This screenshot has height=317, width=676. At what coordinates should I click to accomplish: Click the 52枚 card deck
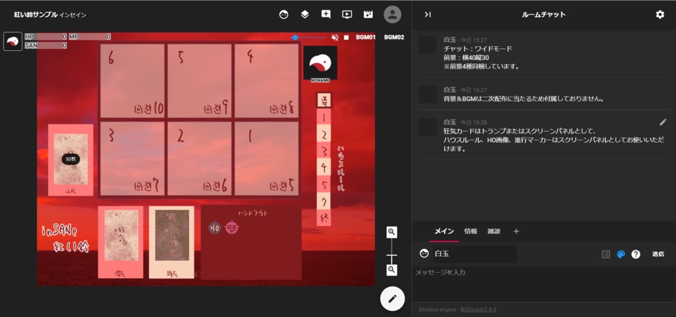point(71,160)
